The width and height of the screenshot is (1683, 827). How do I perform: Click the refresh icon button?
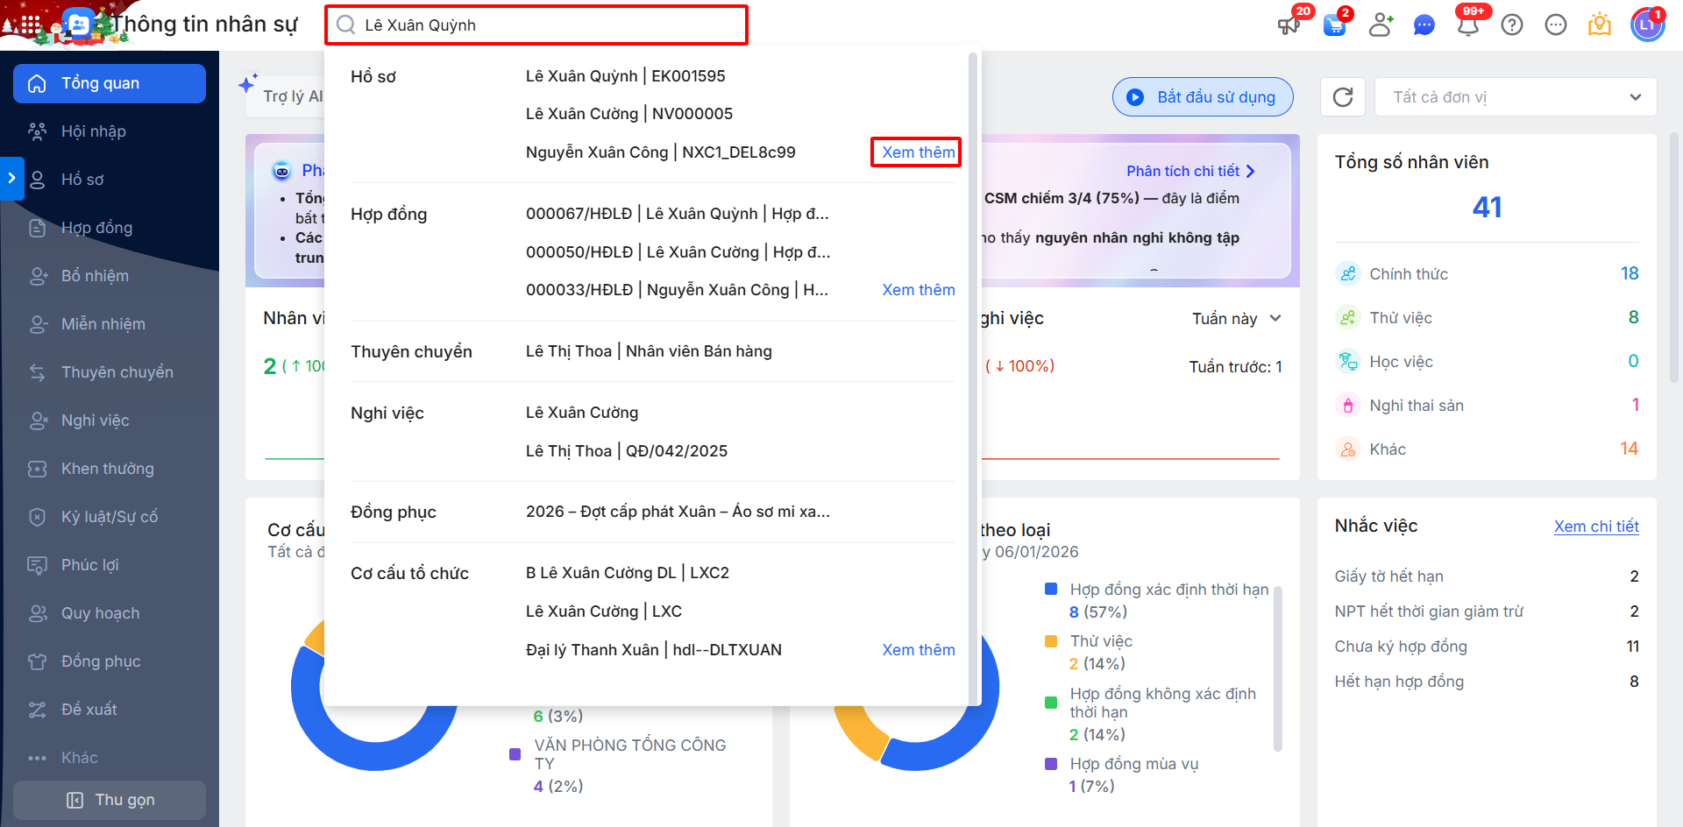1343,97
